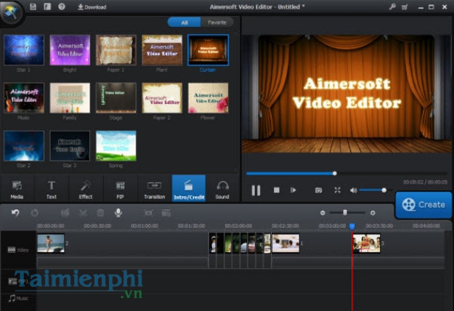Select the Spring intro template
The height and width of the screenshot is (311, 454).
(115, 145)
